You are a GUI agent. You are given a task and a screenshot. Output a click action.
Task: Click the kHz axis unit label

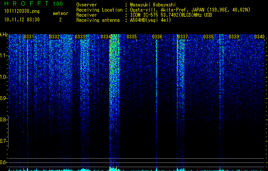pos(4,35)
